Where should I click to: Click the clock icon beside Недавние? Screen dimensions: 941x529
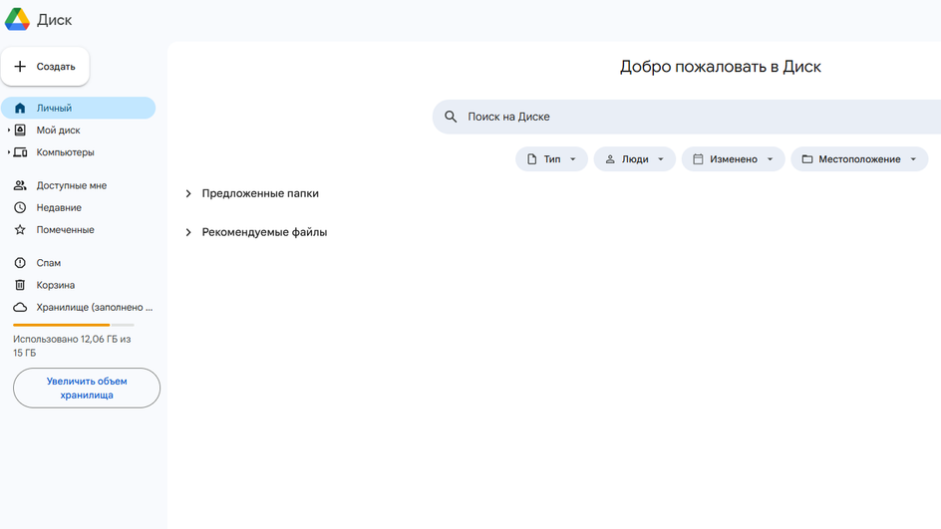click(x=20, y=207)
